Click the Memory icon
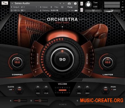The width and height of the screenshot is (125, 108). (41, 11)
